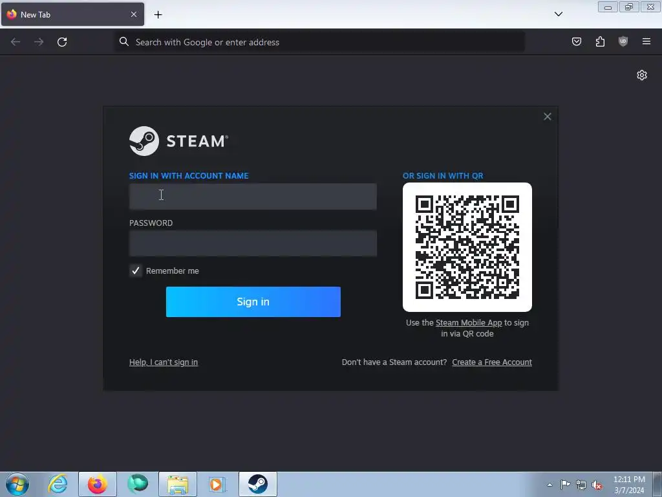Expand the list all tabs chevron
Viewport: 662px width, 497px height.
(x=558, y=14)
